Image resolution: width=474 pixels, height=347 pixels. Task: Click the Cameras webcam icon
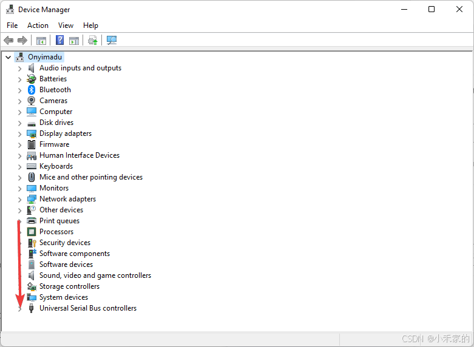(x=32, y=101)
